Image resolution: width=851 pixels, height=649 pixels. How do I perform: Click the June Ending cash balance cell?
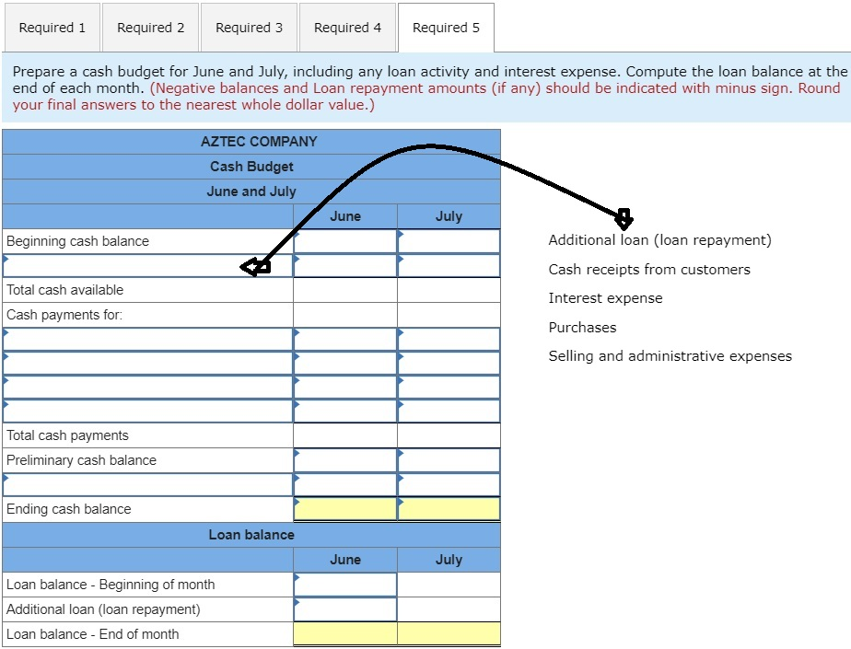[345, 509]
